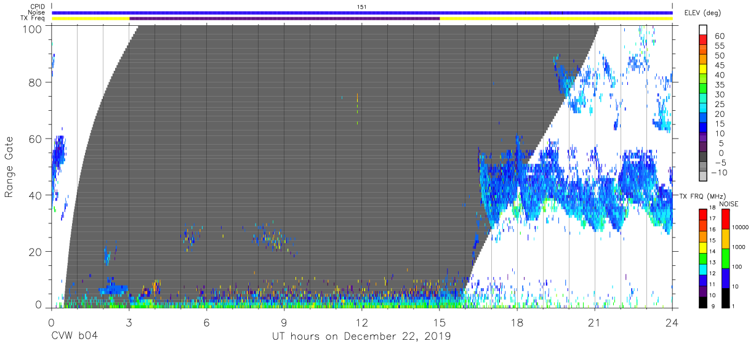The width and height of the screenshot is (756, 349).
Task: Select the yellow 14–15 MHz TX frequency swatch
Action: tap(704, 247)
